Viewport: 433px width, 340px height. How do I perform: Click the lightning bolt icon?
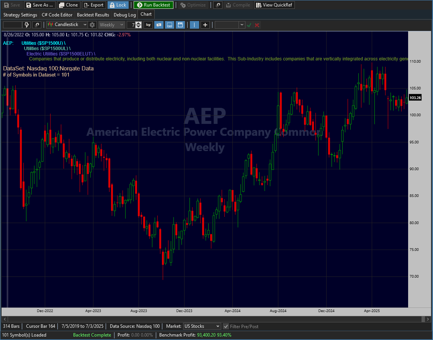26,25
